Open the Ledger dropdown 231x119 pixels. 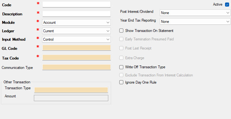[x=76, y=31]
